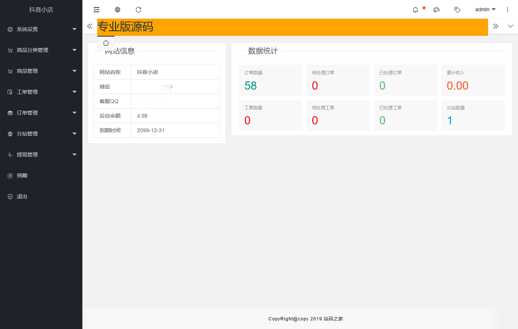518x329 pixels.
Task: Select the home tab icon
Action: [x=106, y=43]
